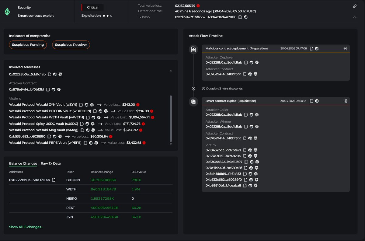Click the down arrow of Involved Addresses scrollbar

coord(171,144)
